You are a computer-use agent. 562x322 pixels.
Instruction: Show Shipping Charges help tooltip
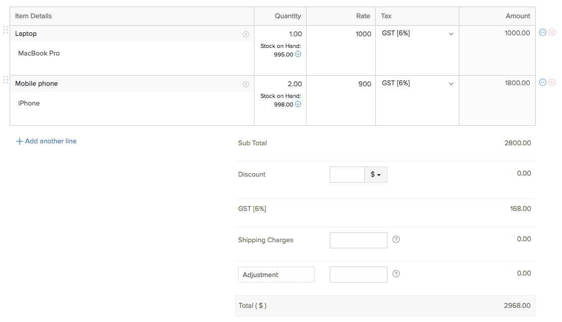coord(396,239)
